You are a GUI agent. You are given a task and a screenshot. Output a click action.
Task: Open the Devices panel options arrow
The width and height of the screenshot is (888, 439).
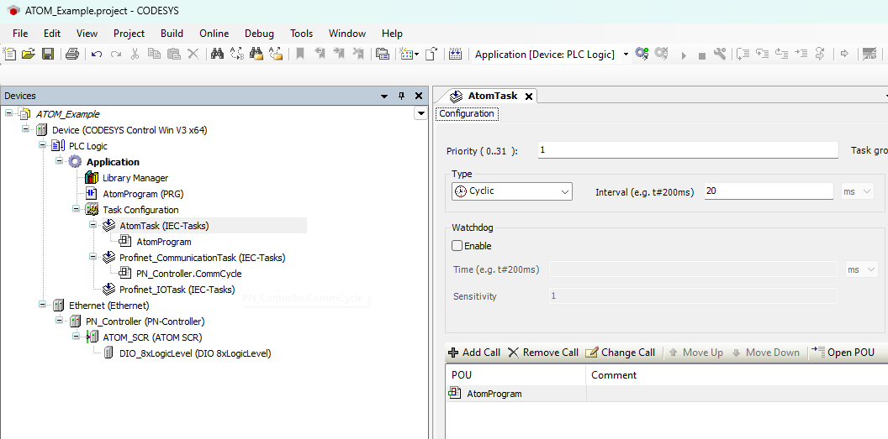tap(384, 96)
